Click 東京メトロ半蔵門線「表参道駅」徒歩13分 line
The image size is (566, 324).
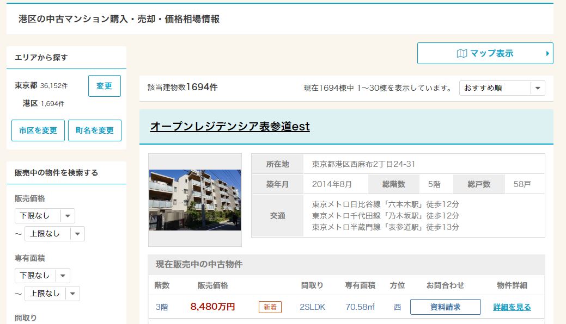tap(386, 227)
